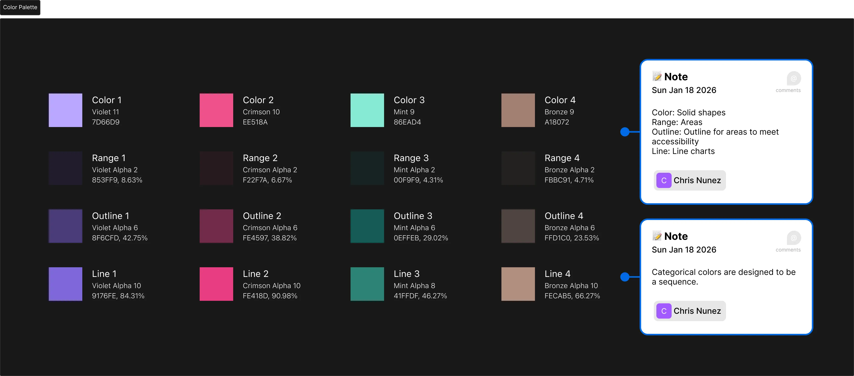Select hex value 'EE518A'
Screen dimensions: 854x376
[x=255, y=122]
